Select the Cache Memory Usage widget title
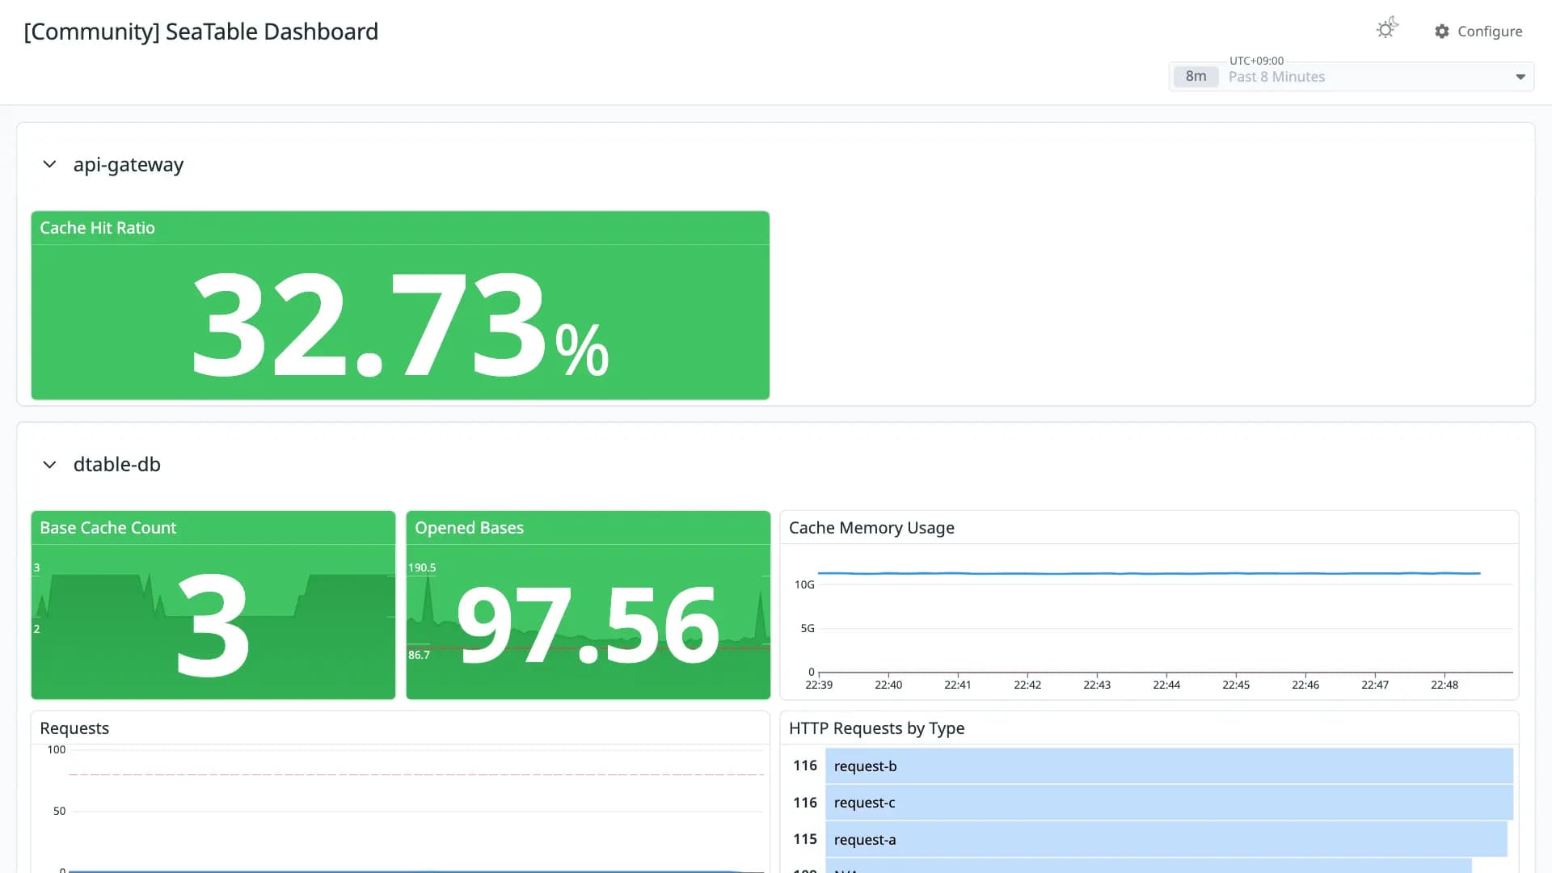The image size is (1552, 873). pyautogui.click(x=871, y=528)
